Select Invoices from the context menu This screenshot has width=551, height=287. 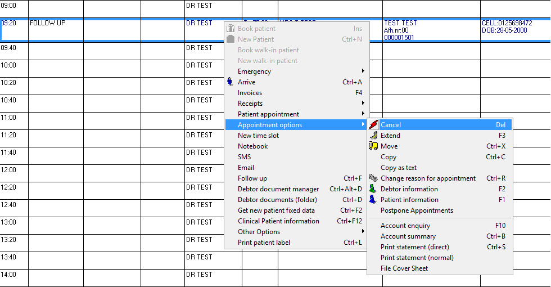[250, 93]
